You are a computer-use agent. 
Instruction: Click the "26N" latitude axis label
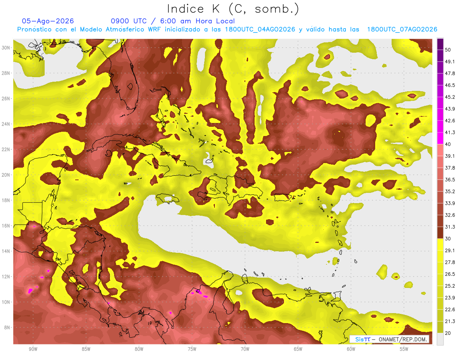(x=6, y=99)
